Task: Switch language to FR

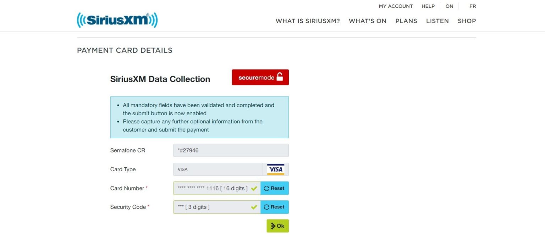Action: (x=473, y=6)
